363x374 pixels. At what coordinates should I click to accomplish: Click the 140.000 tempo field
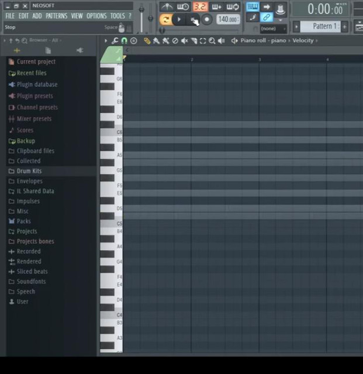(227, 20)
